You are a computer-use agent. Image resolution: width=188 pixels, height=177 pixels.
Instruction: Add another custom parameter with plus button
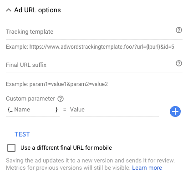click(x=175, y=111)
